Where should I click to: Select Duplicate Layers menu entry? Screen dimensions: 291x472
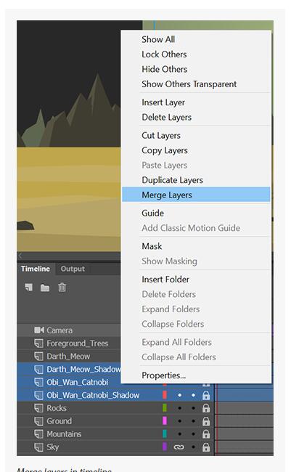point(173,180)
